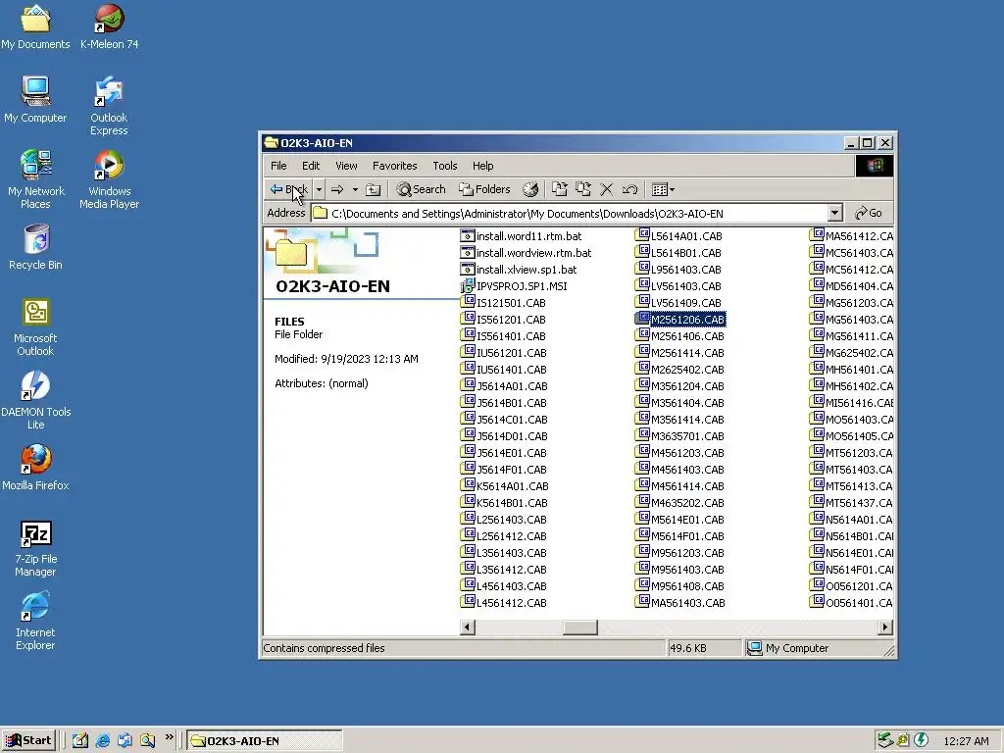1004x753 pixels.
Task: Select MI561416.CAB file
Action: (851, 402)
